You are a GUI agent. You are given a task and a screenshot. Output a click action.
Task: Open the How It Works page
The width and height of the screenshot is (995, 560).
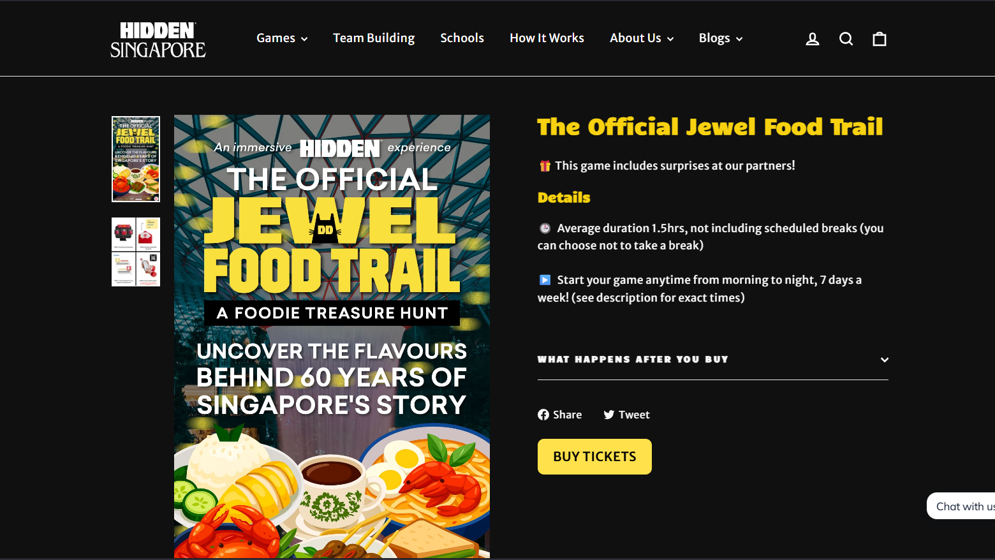coord(547,38)
